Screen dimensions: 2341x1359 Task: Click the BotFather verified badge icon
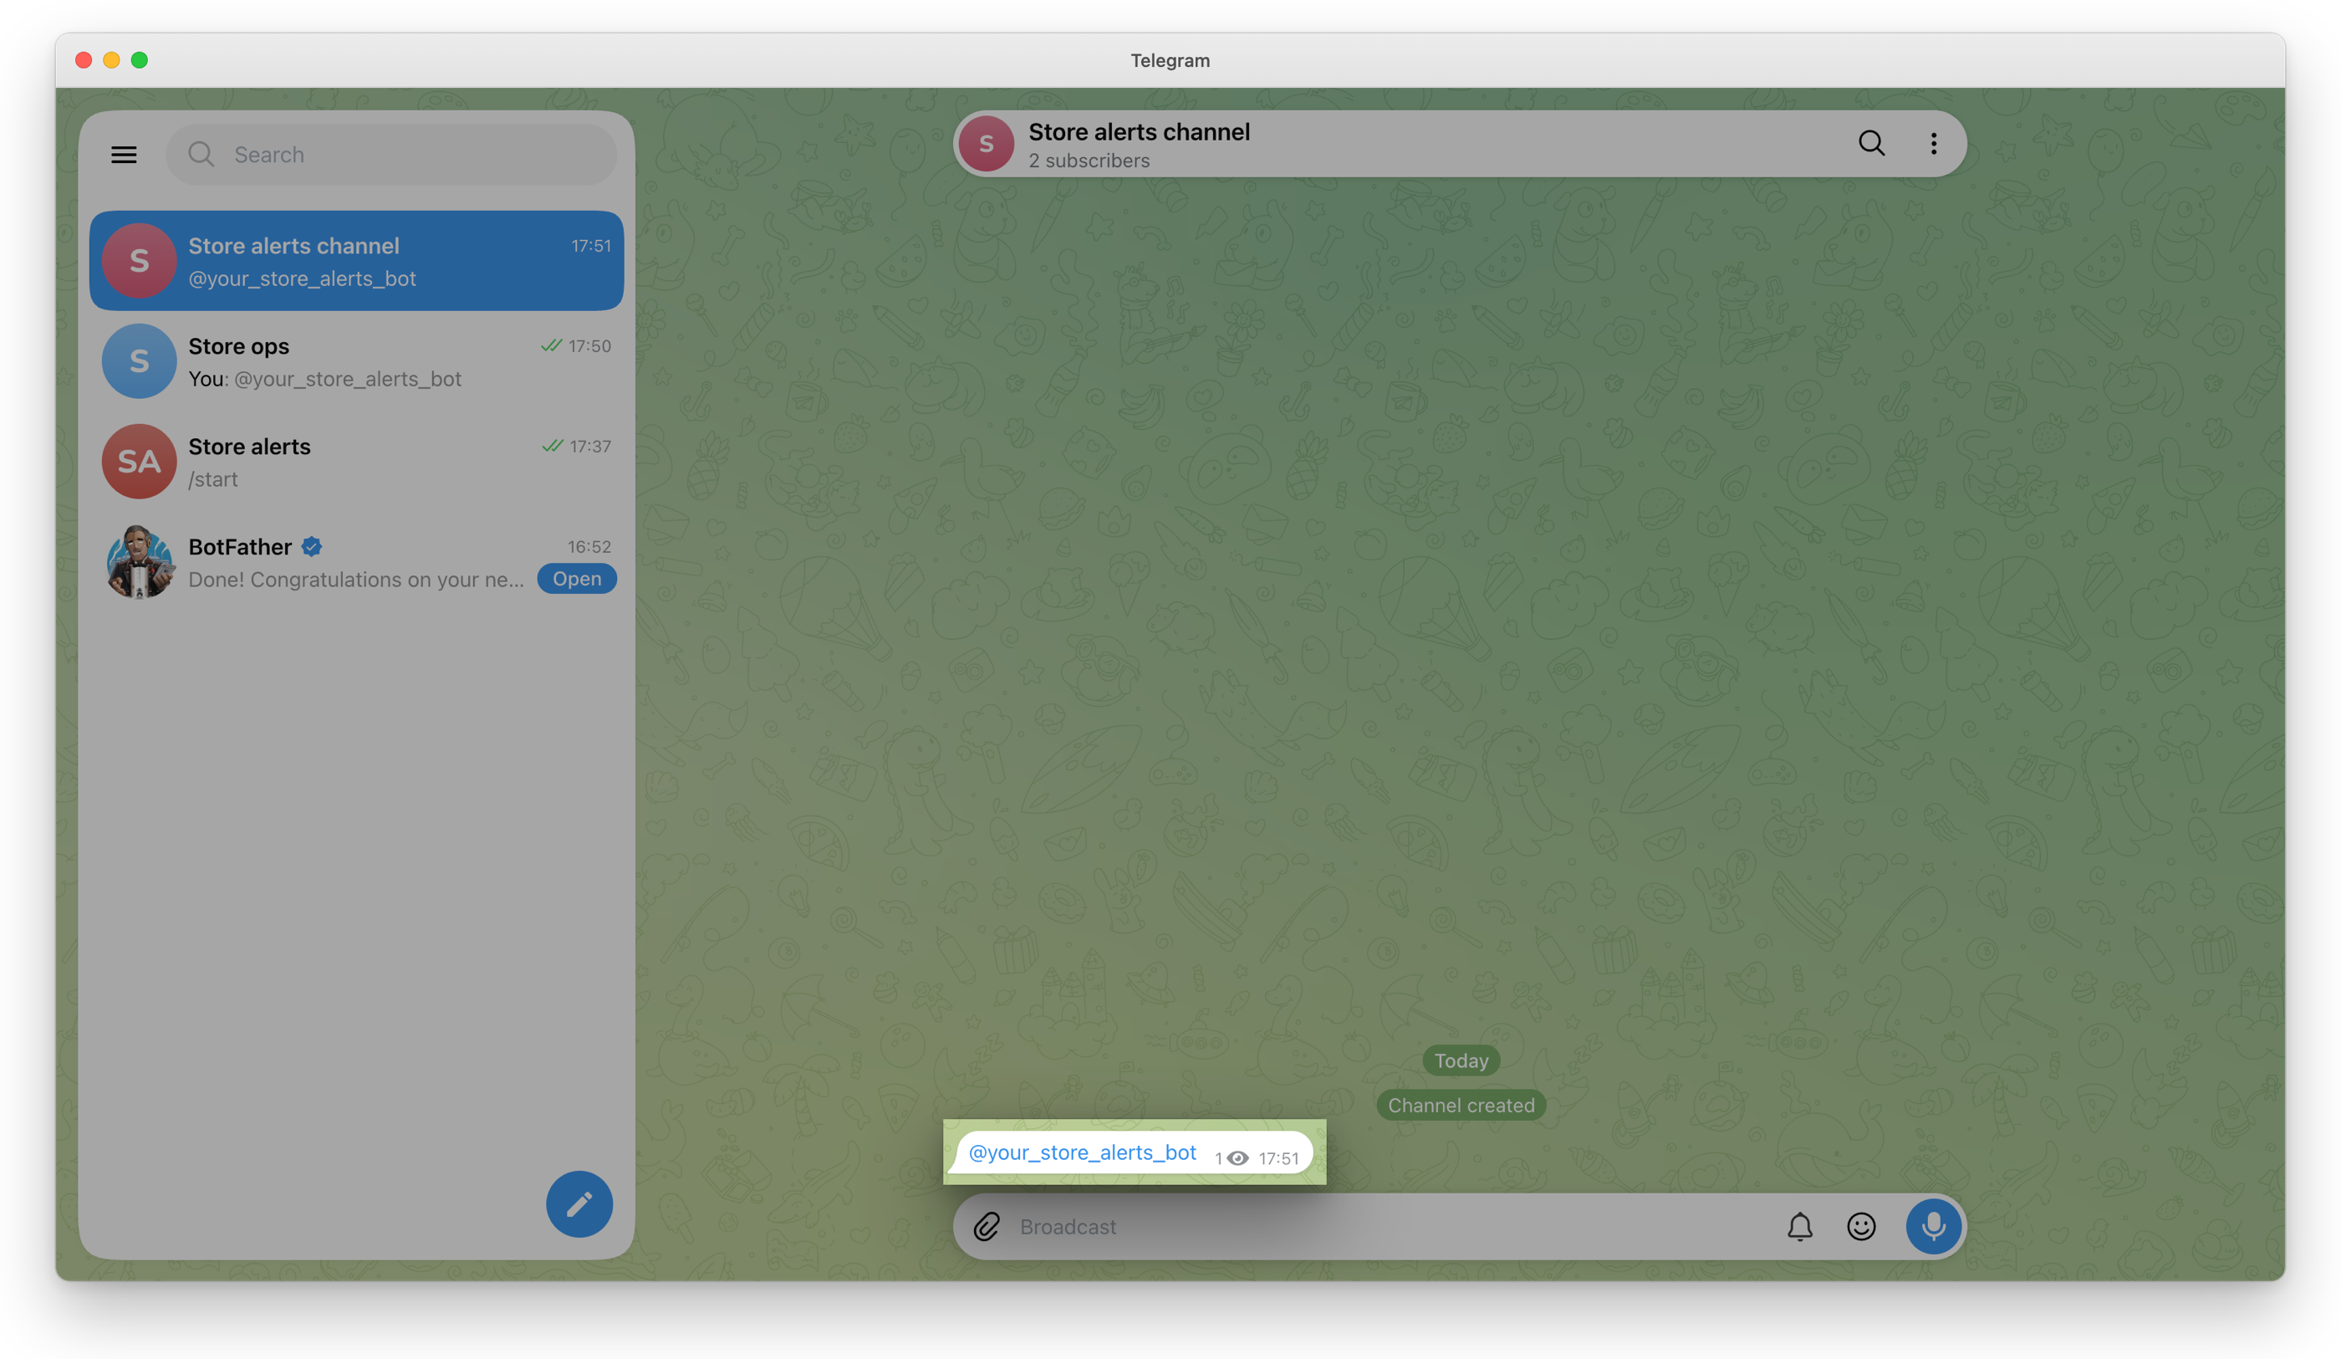[x=312, y=547]
